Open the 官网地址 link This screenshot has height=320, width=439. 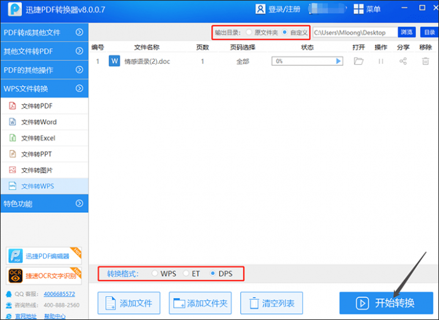click(26, 316)
